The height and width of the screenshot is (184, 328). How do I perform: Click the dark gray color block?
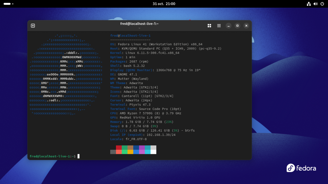click(x=113, y=152)
